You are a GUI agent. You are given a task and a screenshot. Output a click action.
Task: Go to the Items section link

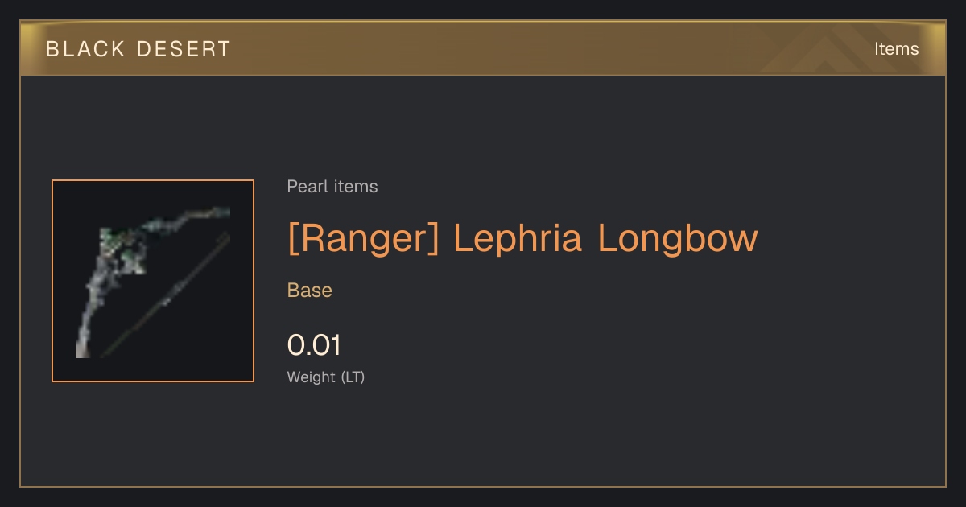click(x=897, y=49)
